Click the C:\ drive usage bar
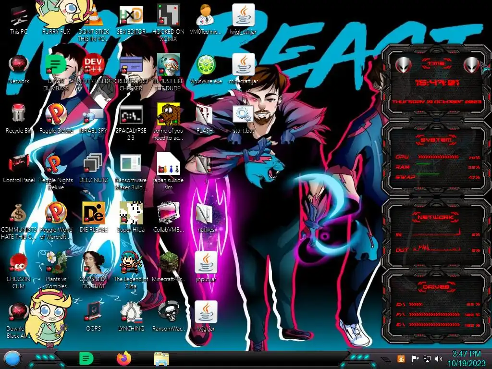 coord(416,304)
